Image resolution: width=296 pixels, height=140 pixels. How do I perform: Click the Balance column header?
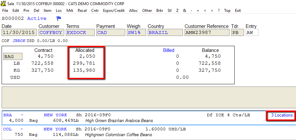point(210,50)
